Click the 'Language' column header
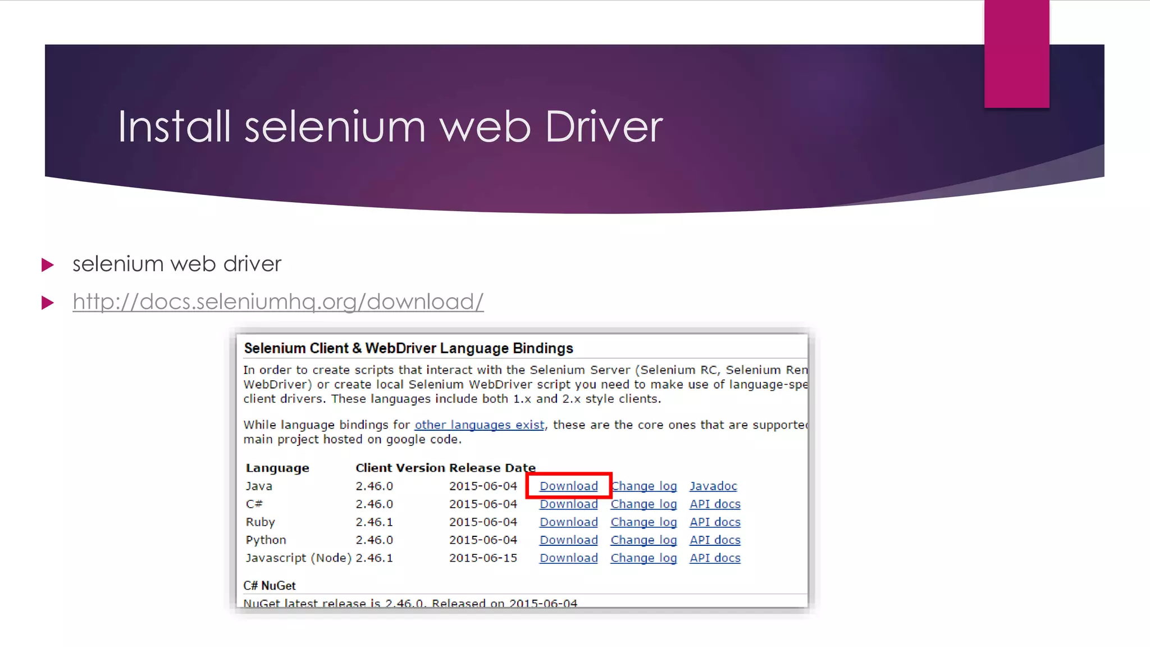The image size is (1150, 647). (x=277, y=468)
